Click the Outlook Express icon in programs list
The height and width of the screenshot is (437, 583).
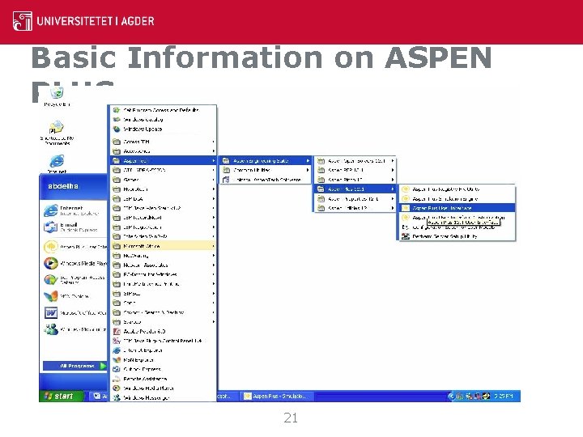click(x=117, y=369)
